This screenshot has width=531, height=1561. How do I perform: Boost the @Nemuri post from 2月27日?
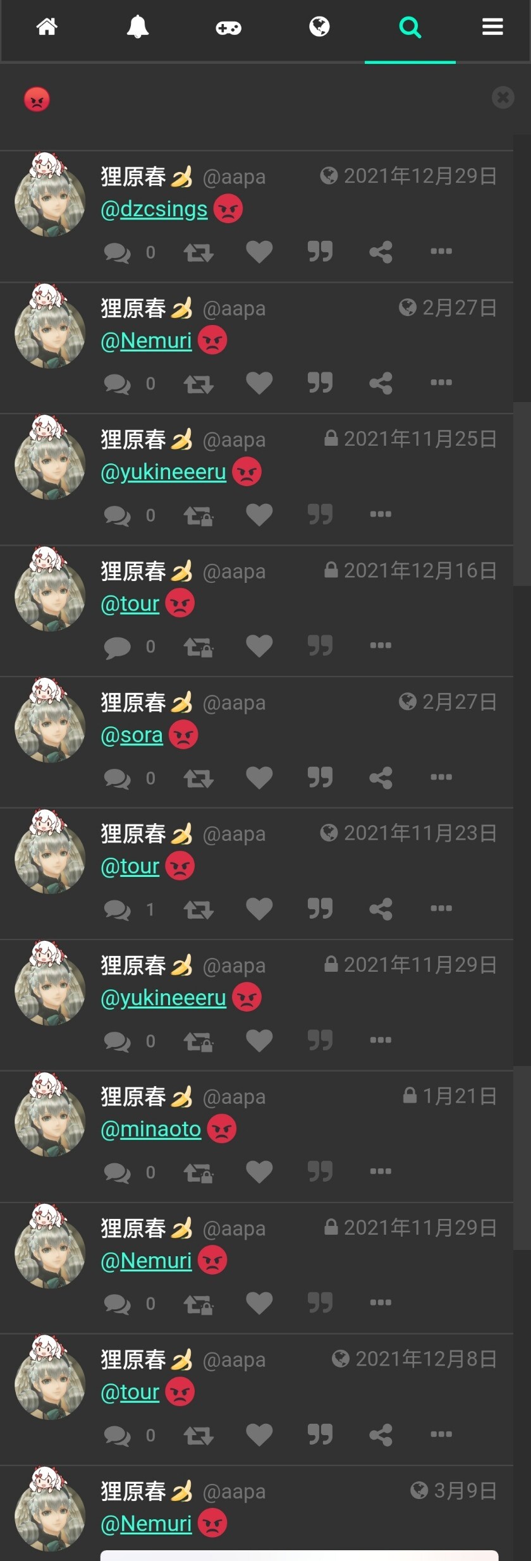click(198, 384)
